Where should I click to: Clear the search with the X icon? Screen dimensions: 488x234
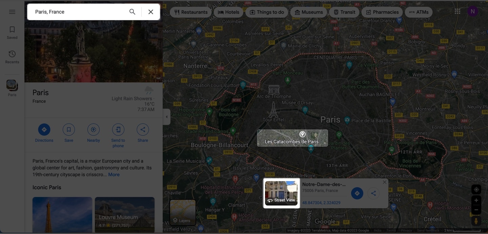click(x=151, y=12)
